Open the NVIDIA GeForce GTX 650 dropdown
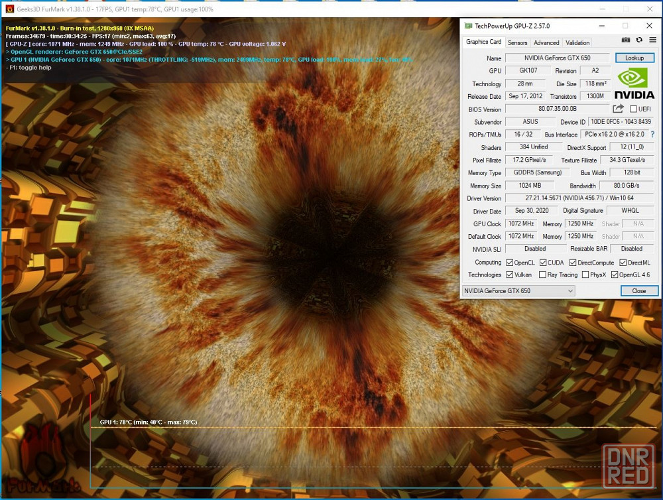This screenshot has height=500, width=663. (518, 291)
